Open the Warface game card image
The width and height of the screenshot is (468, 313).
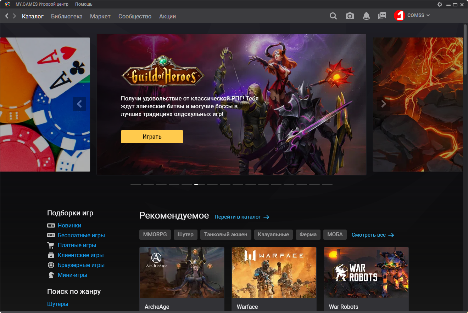[x=274, y=273]
